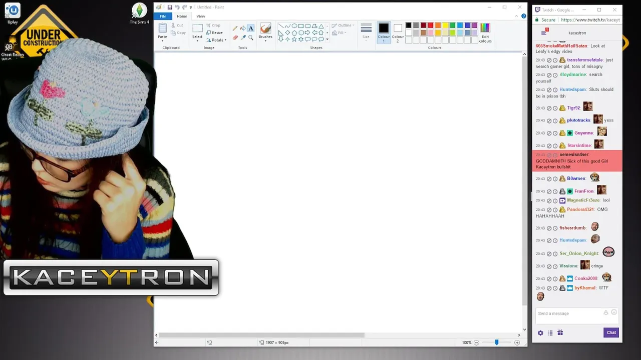641x360 pixels.
Task: Switch to the View tab in Paint
Action: pyautogui.click(x=200, y=16)
